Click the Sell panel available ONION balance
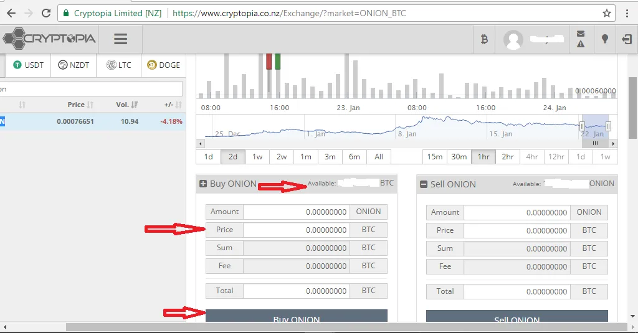Viewport: 638px width, 333px height. (x=563, y=184)
